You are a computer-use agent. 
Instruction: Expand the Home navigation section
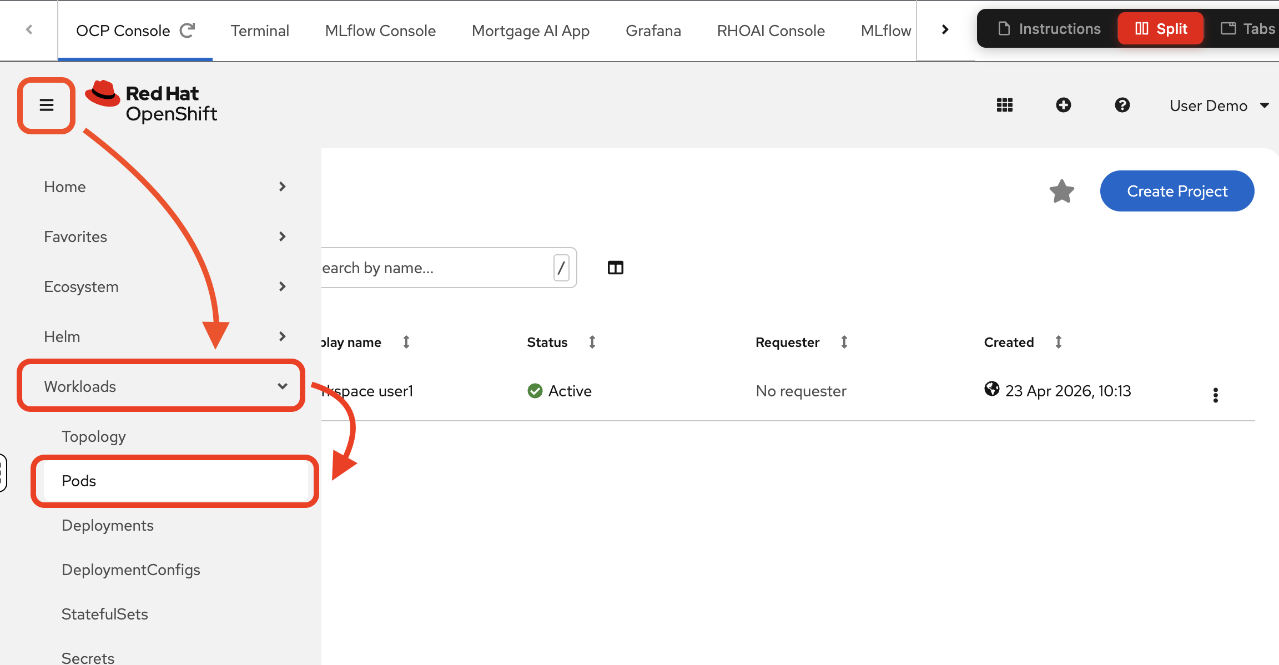(165, 187)
